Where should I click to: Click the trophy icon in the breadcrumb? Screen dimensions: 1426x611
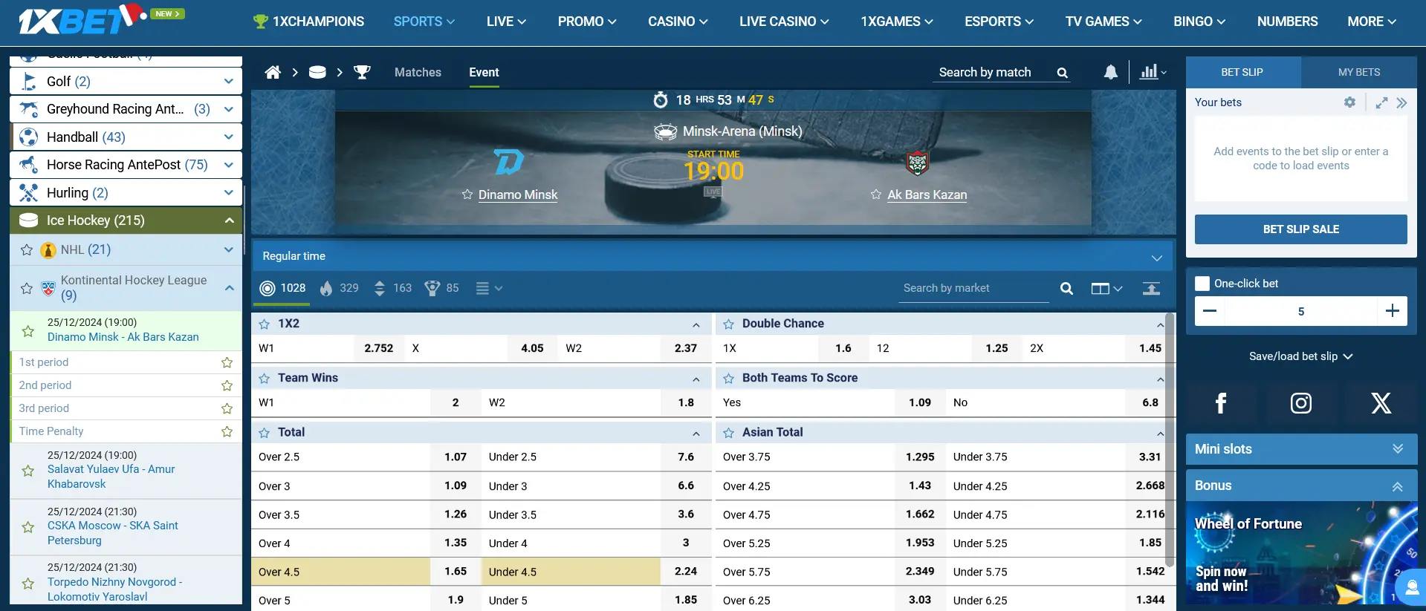pyautogui.click(x=362, y=72)
